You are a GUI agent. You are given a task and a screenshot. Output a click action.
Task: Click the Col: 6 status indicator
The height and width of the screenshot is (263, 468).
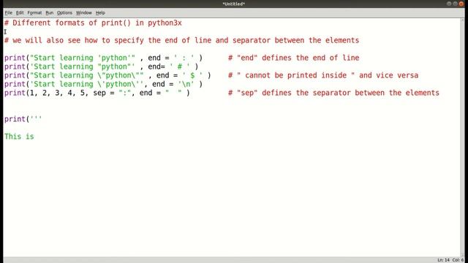[458, 260]
